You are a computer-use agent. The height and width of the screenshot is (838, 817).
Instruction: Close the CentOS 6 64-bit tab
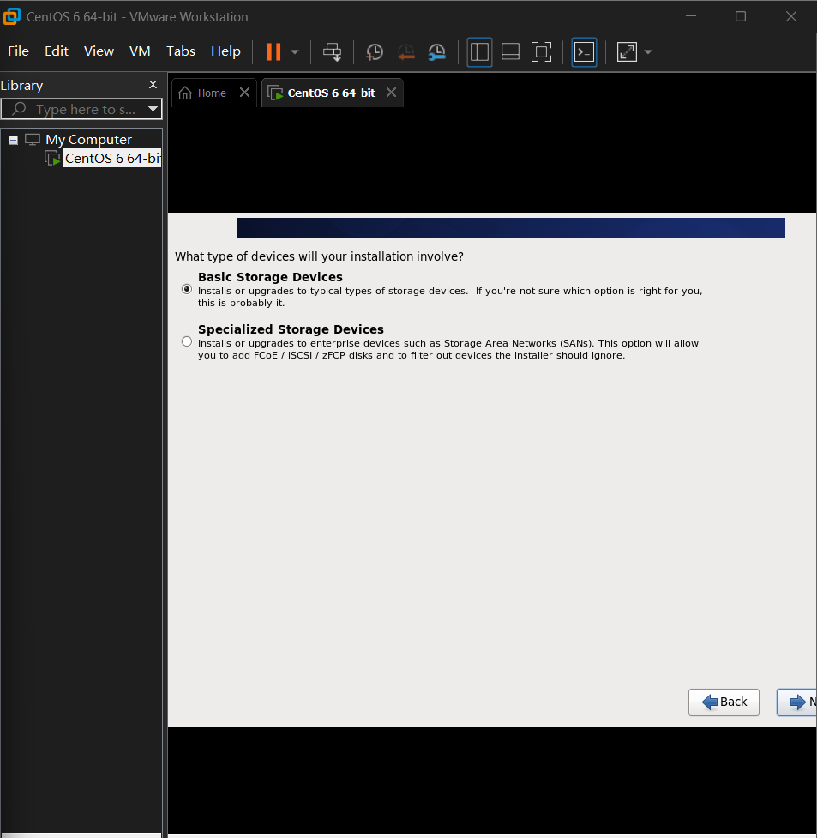click(391, 93)
